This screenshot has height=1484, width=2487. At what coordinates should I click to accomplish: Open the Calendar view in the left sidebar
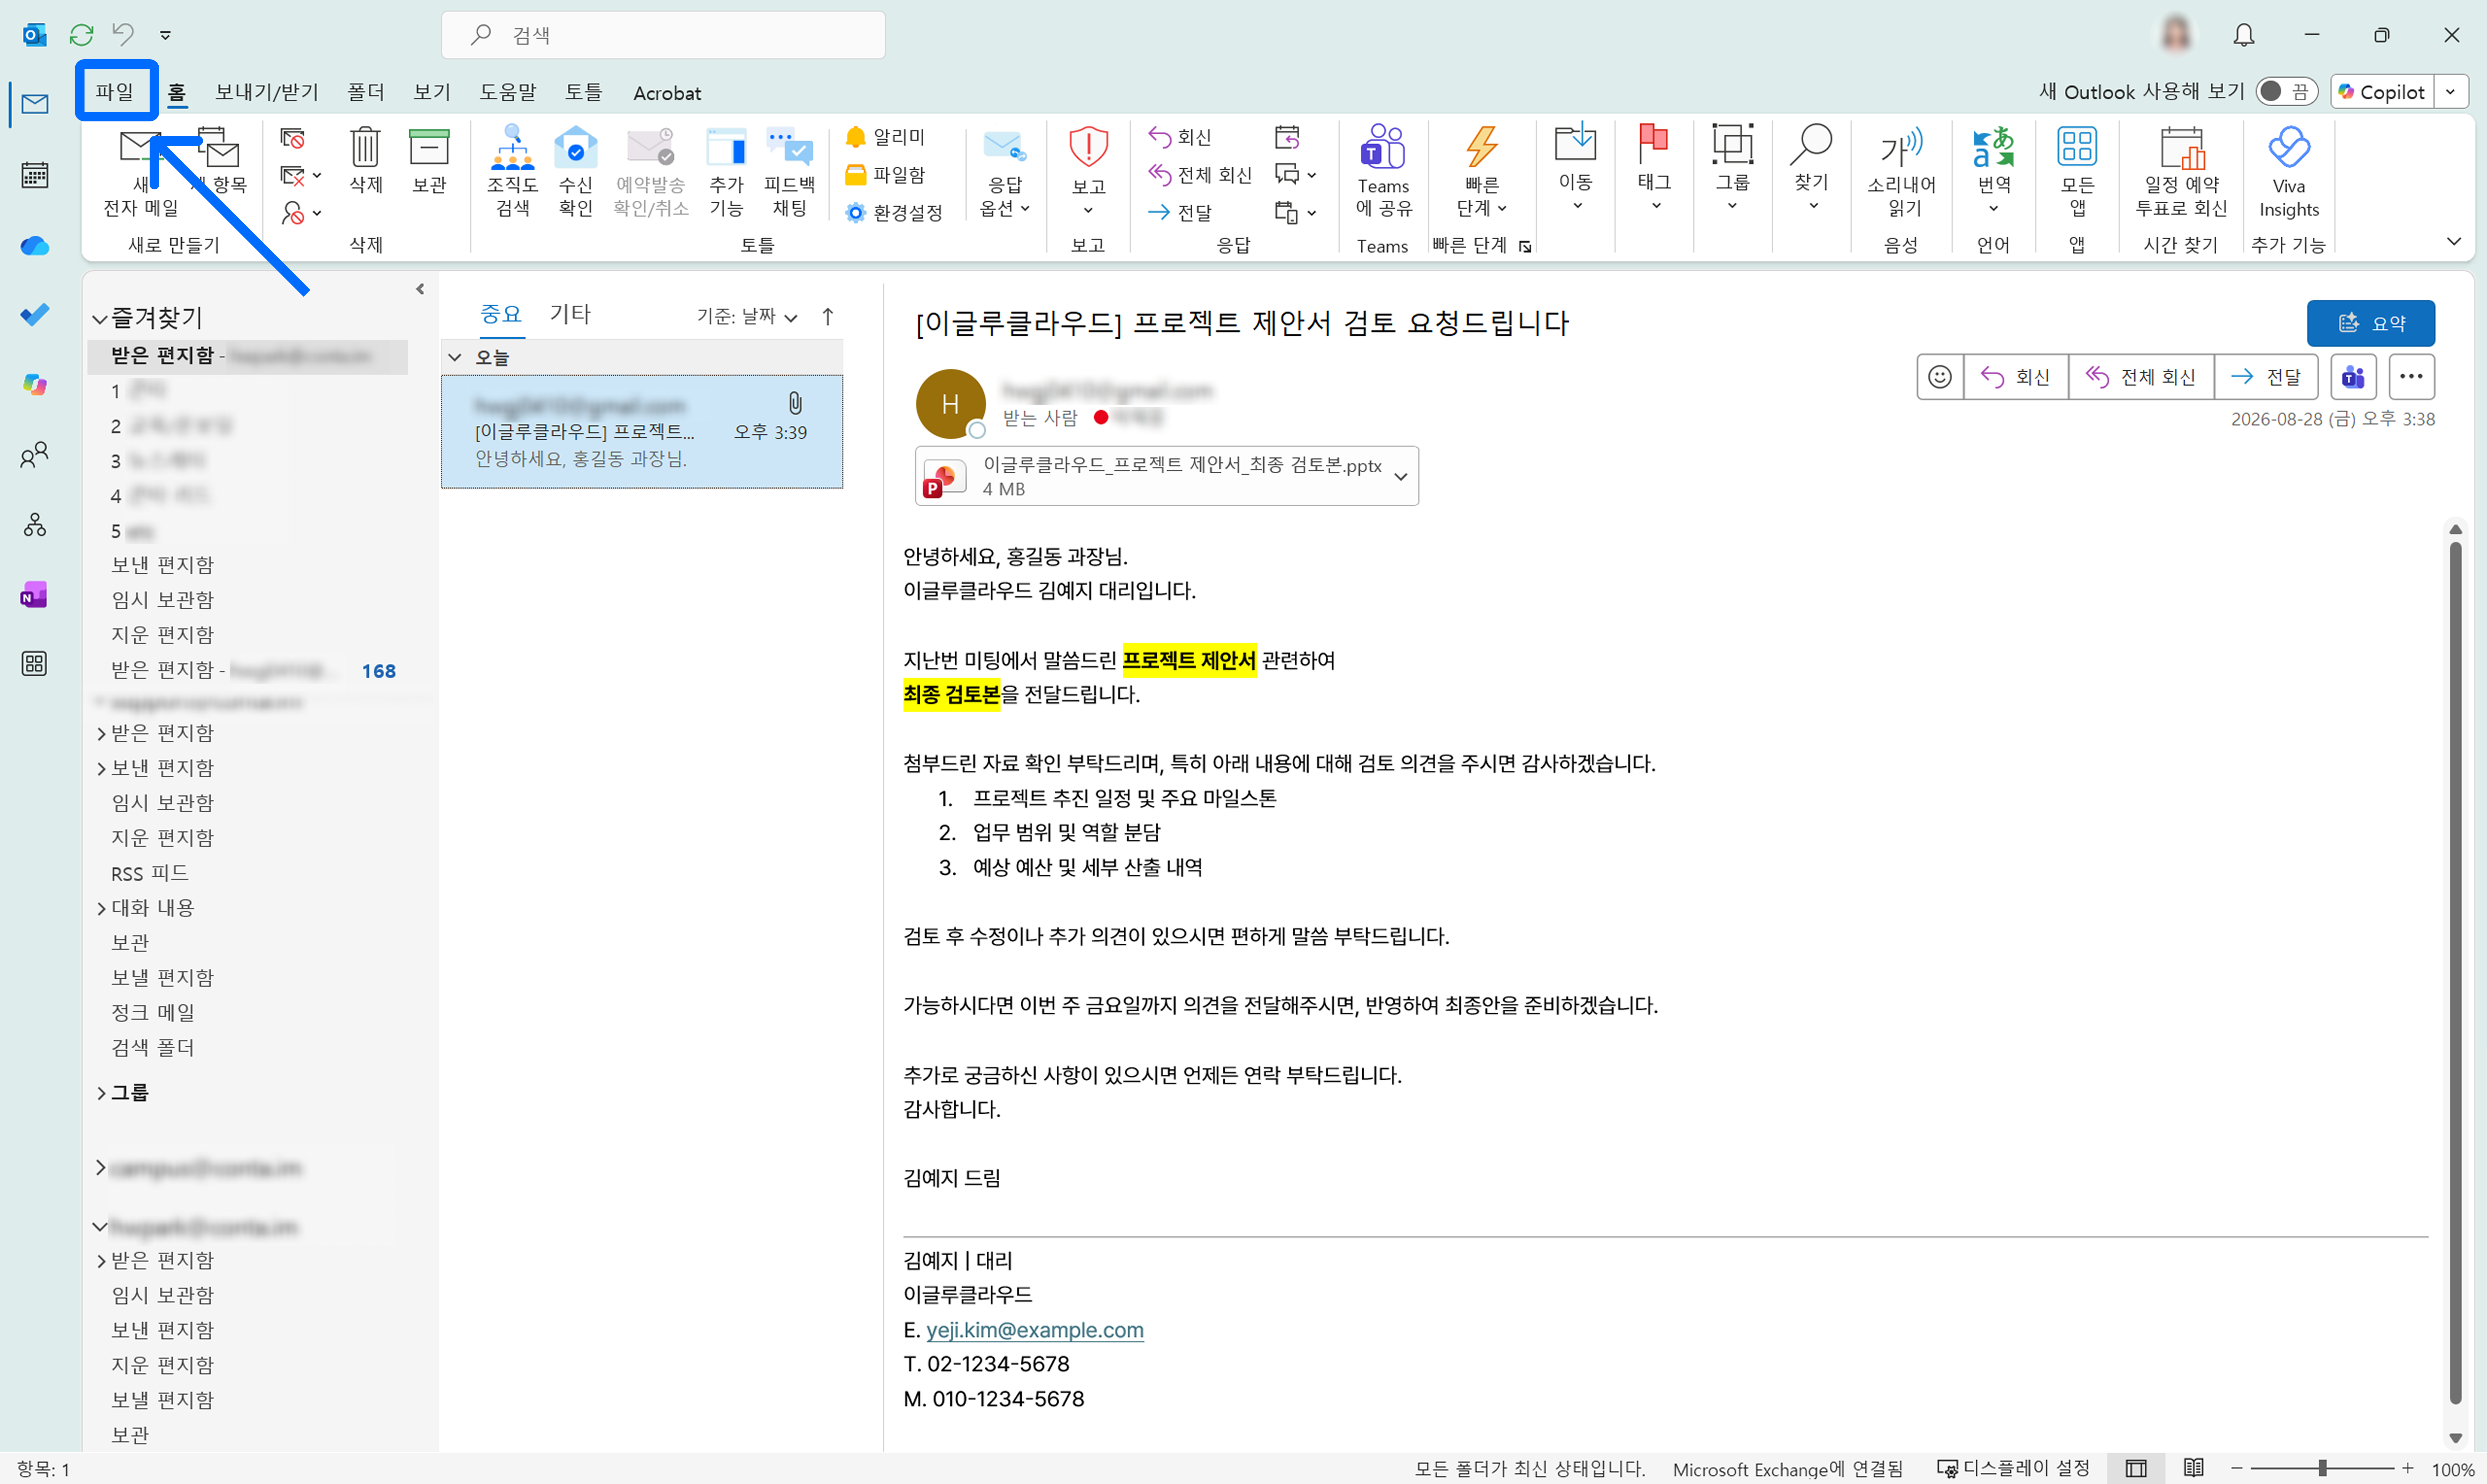click(x=35, y=175)
